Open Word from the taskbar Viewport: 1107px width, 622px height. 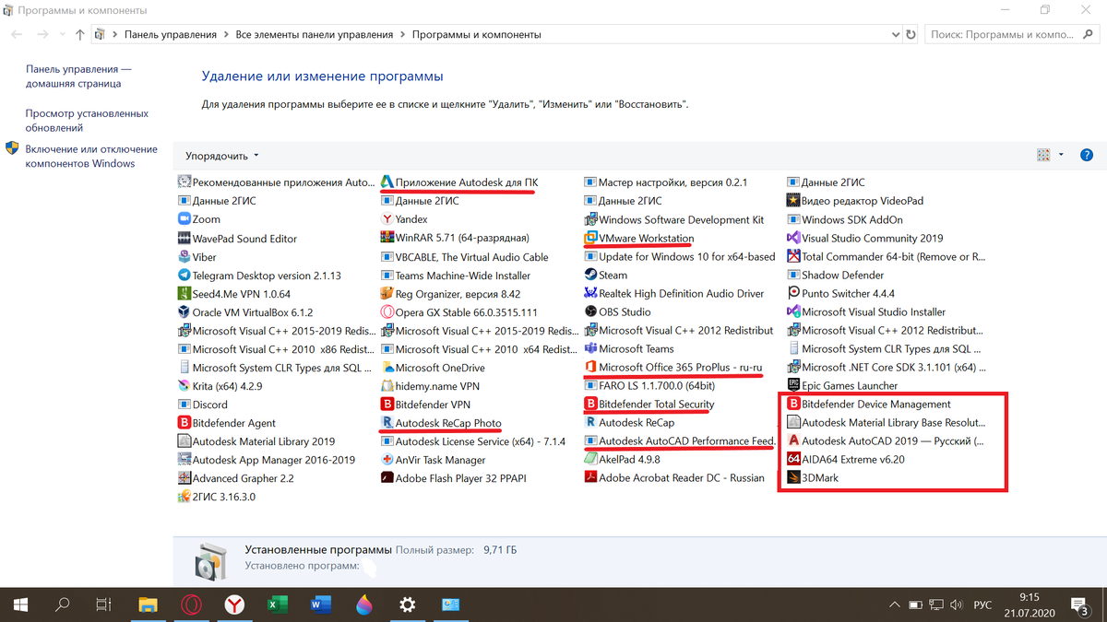tap(320, 605)
